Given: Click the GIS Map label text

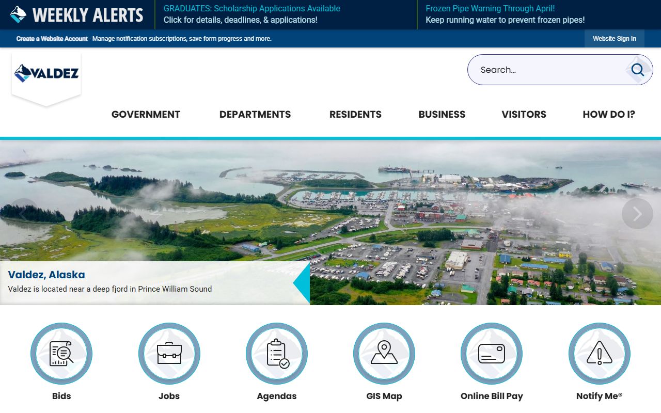Looking at the screenshot, I should [384, 396].
